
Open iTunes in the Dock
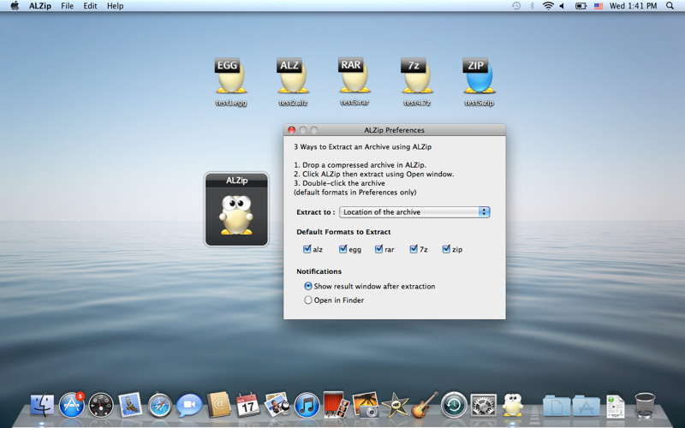pos(306,405)
